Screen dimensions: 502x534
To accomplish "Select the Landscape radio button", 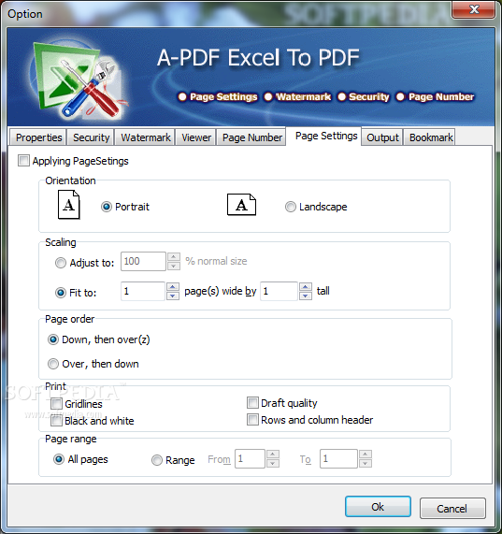I will (291, 207).
